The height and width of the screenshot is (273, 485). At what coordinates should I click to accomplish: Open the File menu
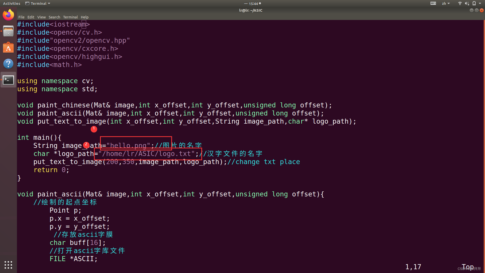click(x=21, y=17)
